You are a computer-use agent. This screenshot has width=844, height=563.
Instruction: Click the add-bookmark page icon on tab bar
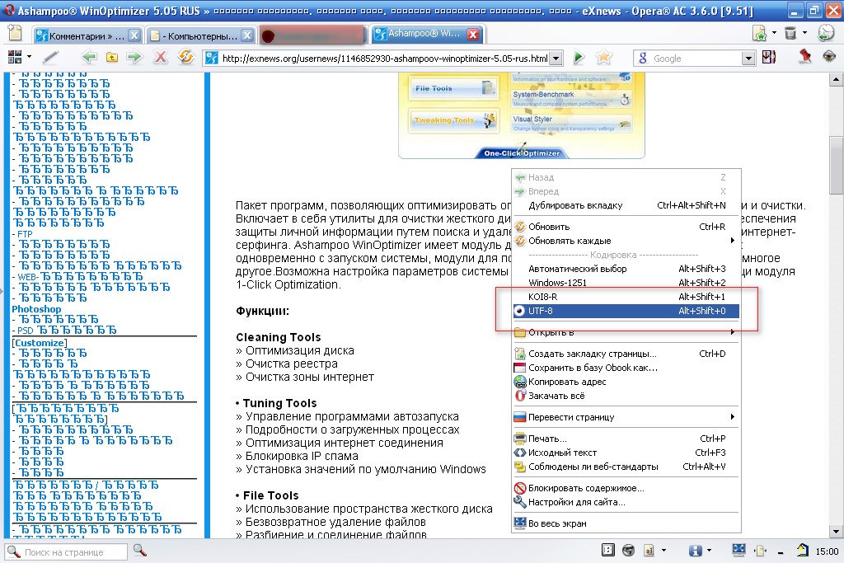tap(759, 33)
